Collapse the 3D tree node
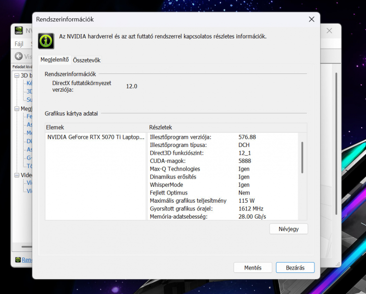366x294 pixels. tap(17, 75)
